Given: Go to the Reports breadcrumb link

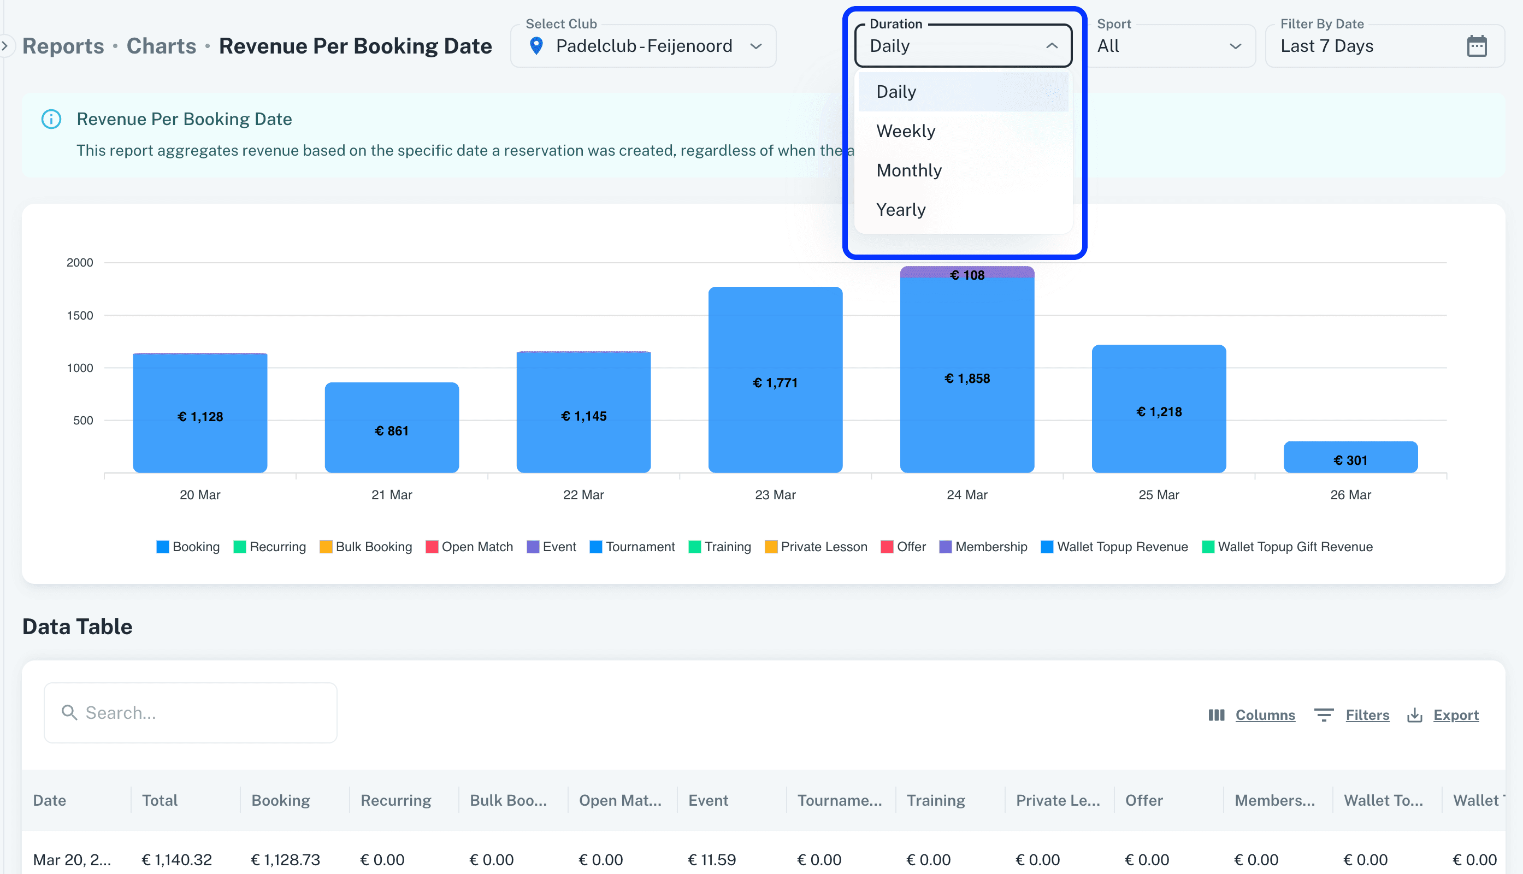Looking at the screenshot, I should point(63,46).
